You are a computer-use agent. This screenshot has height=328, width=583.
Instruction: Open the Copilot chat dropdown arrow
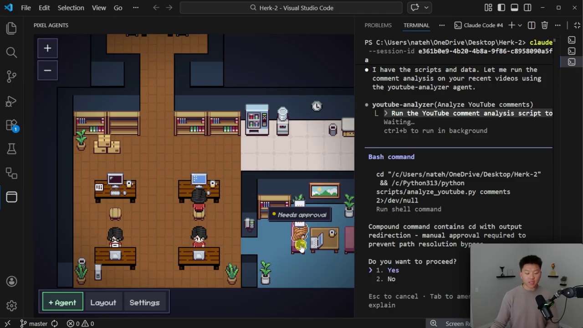[x=426, y=8]
